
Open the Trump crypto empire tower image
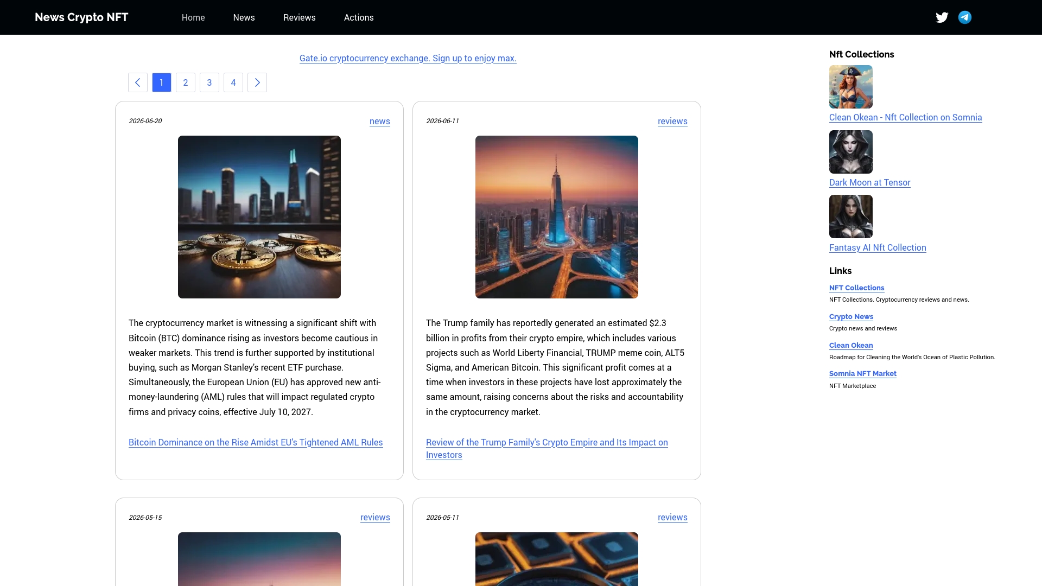tap(557, 217)
